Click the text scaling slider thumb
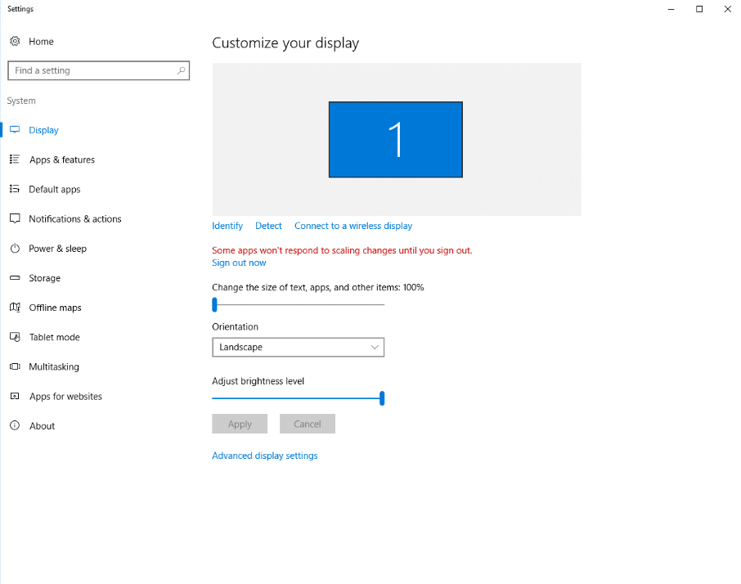Screen dimensions: 741x584 pyautogui.click(x=214, y=305)
